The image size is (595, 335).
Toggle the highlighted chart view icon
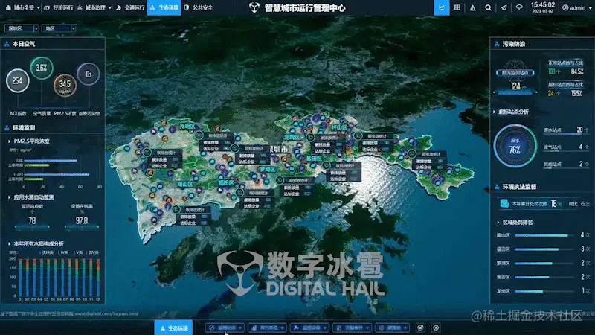pyautogui.click(x=442, y=7)
